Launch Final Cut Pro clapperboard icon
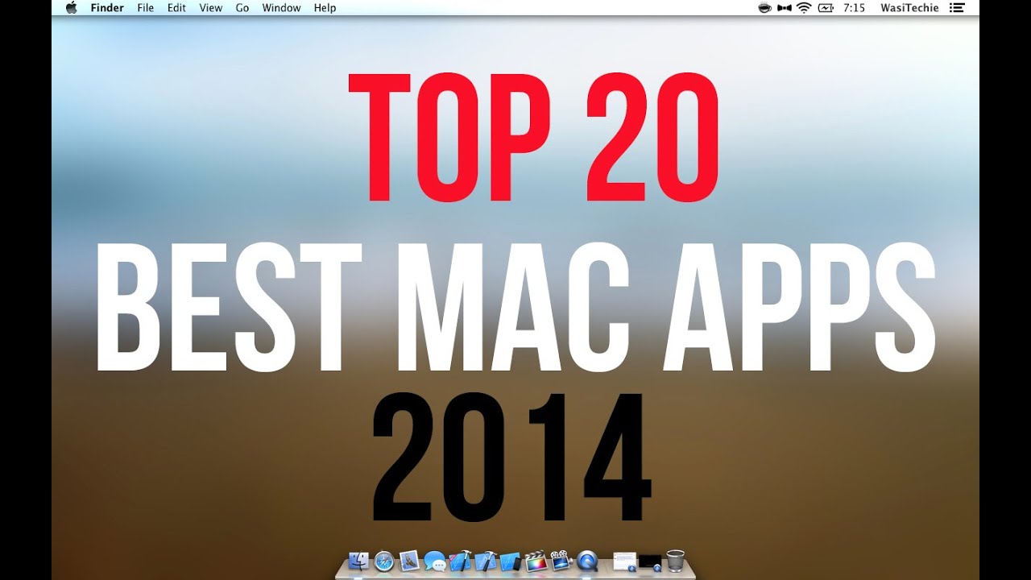The width and height of the screenshot is (1031, 580). [536, 561]
